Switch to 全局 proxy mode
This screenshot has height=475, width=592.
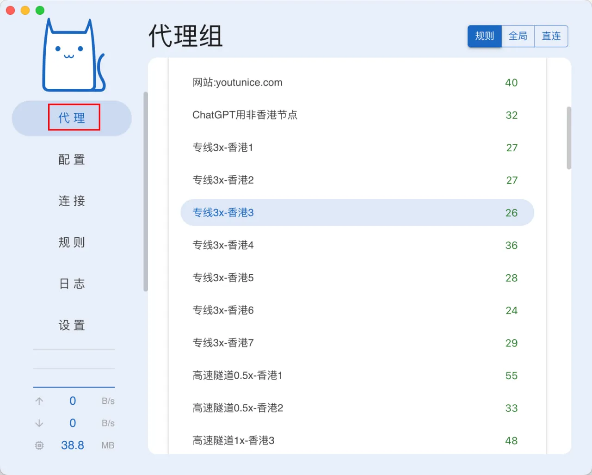[518, 36]
